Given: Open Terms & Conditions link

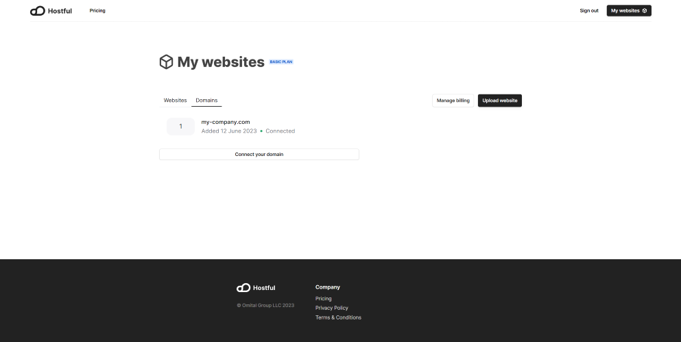Looking at the screenshot, I should 338,317.
